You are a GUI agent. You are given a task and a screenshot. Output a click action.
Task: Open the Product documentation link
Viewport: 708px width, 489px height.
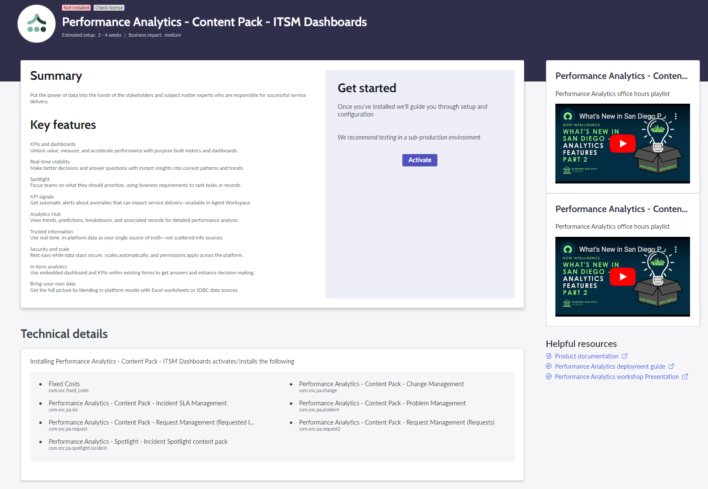click(x=587, y=356)
